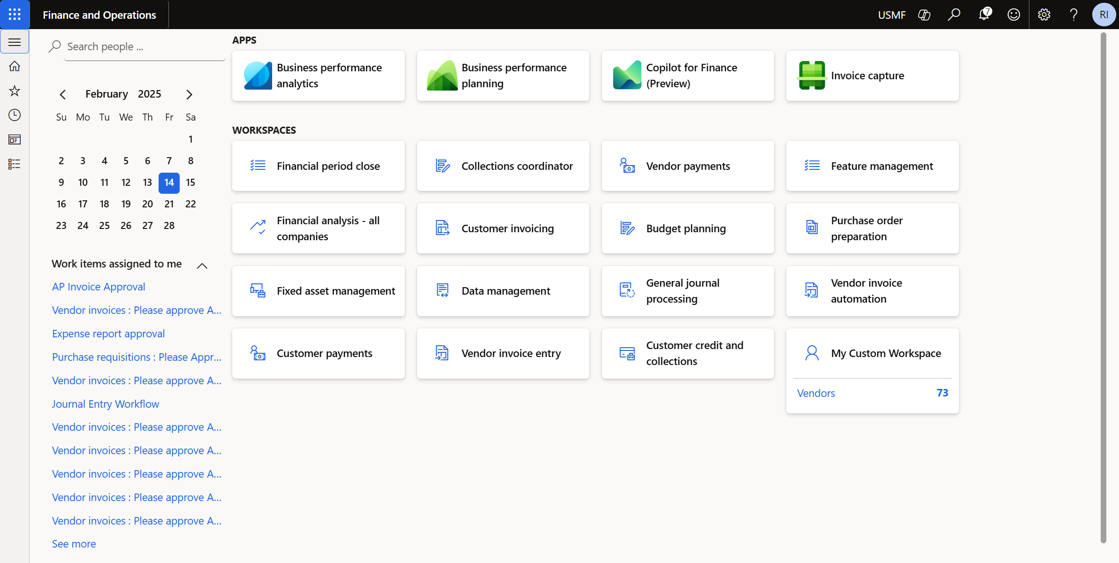Open USMF company picker
The width and height of the screenshot is (1119, 563).
(x=891, y=15)
